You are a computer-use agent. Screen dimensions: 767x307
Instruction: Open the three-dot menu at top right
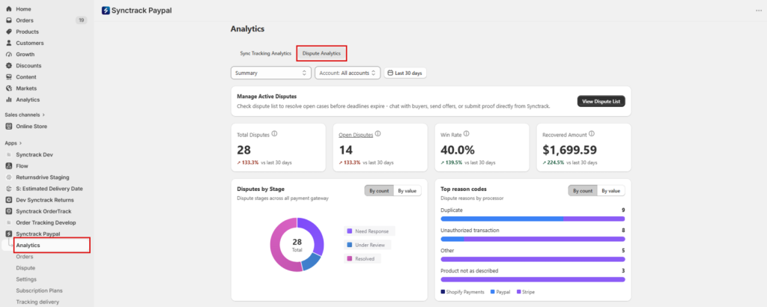pyautogui.click(x=758, y=10)
